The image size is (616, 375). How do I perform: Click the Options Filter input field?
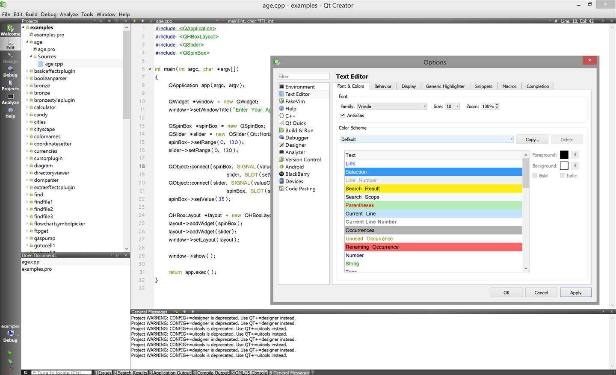(x=303, y=77)
